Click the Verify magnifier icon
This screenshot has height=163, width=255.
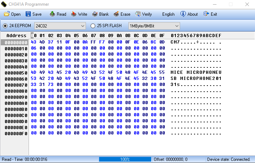tap(138, 14)
